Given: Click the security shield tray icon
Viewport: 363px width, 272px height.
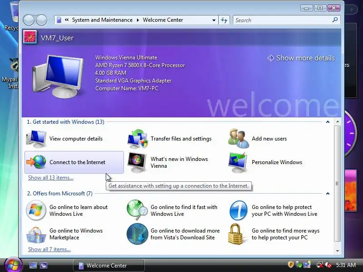Looking at the screenshot, I should click(290, 264).
